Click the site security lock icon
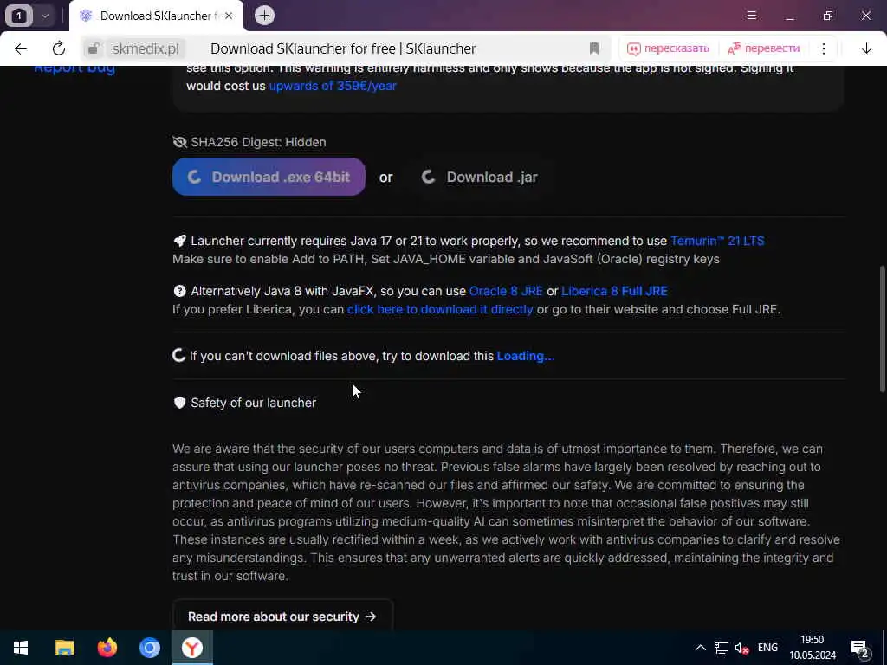 tap(94, 48)
